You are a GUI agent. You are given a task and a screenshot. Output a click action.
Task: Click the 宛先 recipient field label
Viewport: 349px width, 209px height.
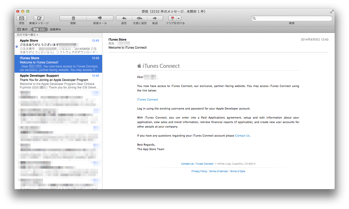click(x=113, y=44)
